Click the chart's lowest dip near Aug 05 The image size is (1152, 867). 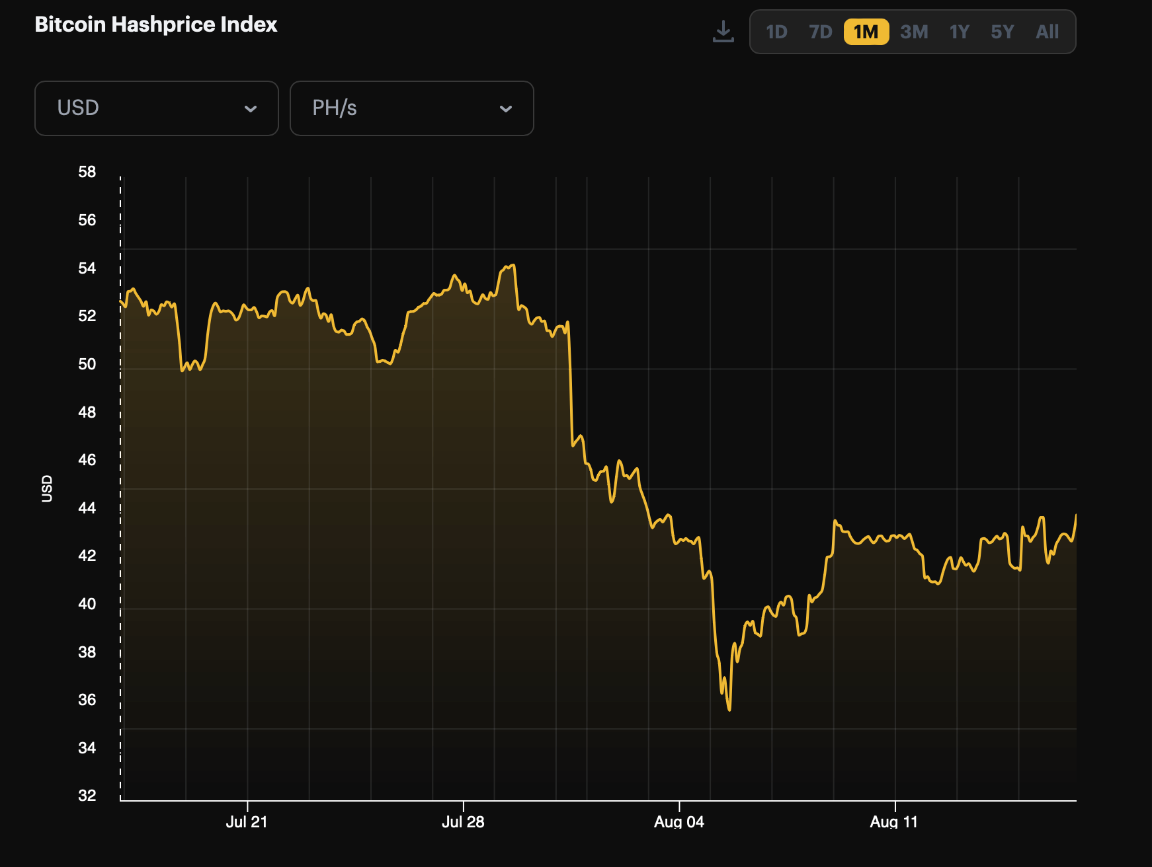coord(729,710)
